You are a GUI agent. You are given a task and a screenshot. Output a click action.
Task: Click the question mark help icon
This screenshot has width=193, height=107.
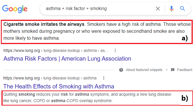pyautogui.click(x=121, y=70)
